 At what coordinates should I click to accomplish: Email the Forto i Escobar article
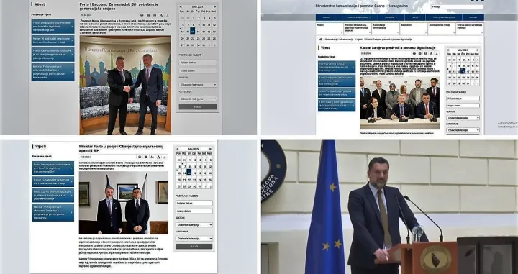click(148, 15)
